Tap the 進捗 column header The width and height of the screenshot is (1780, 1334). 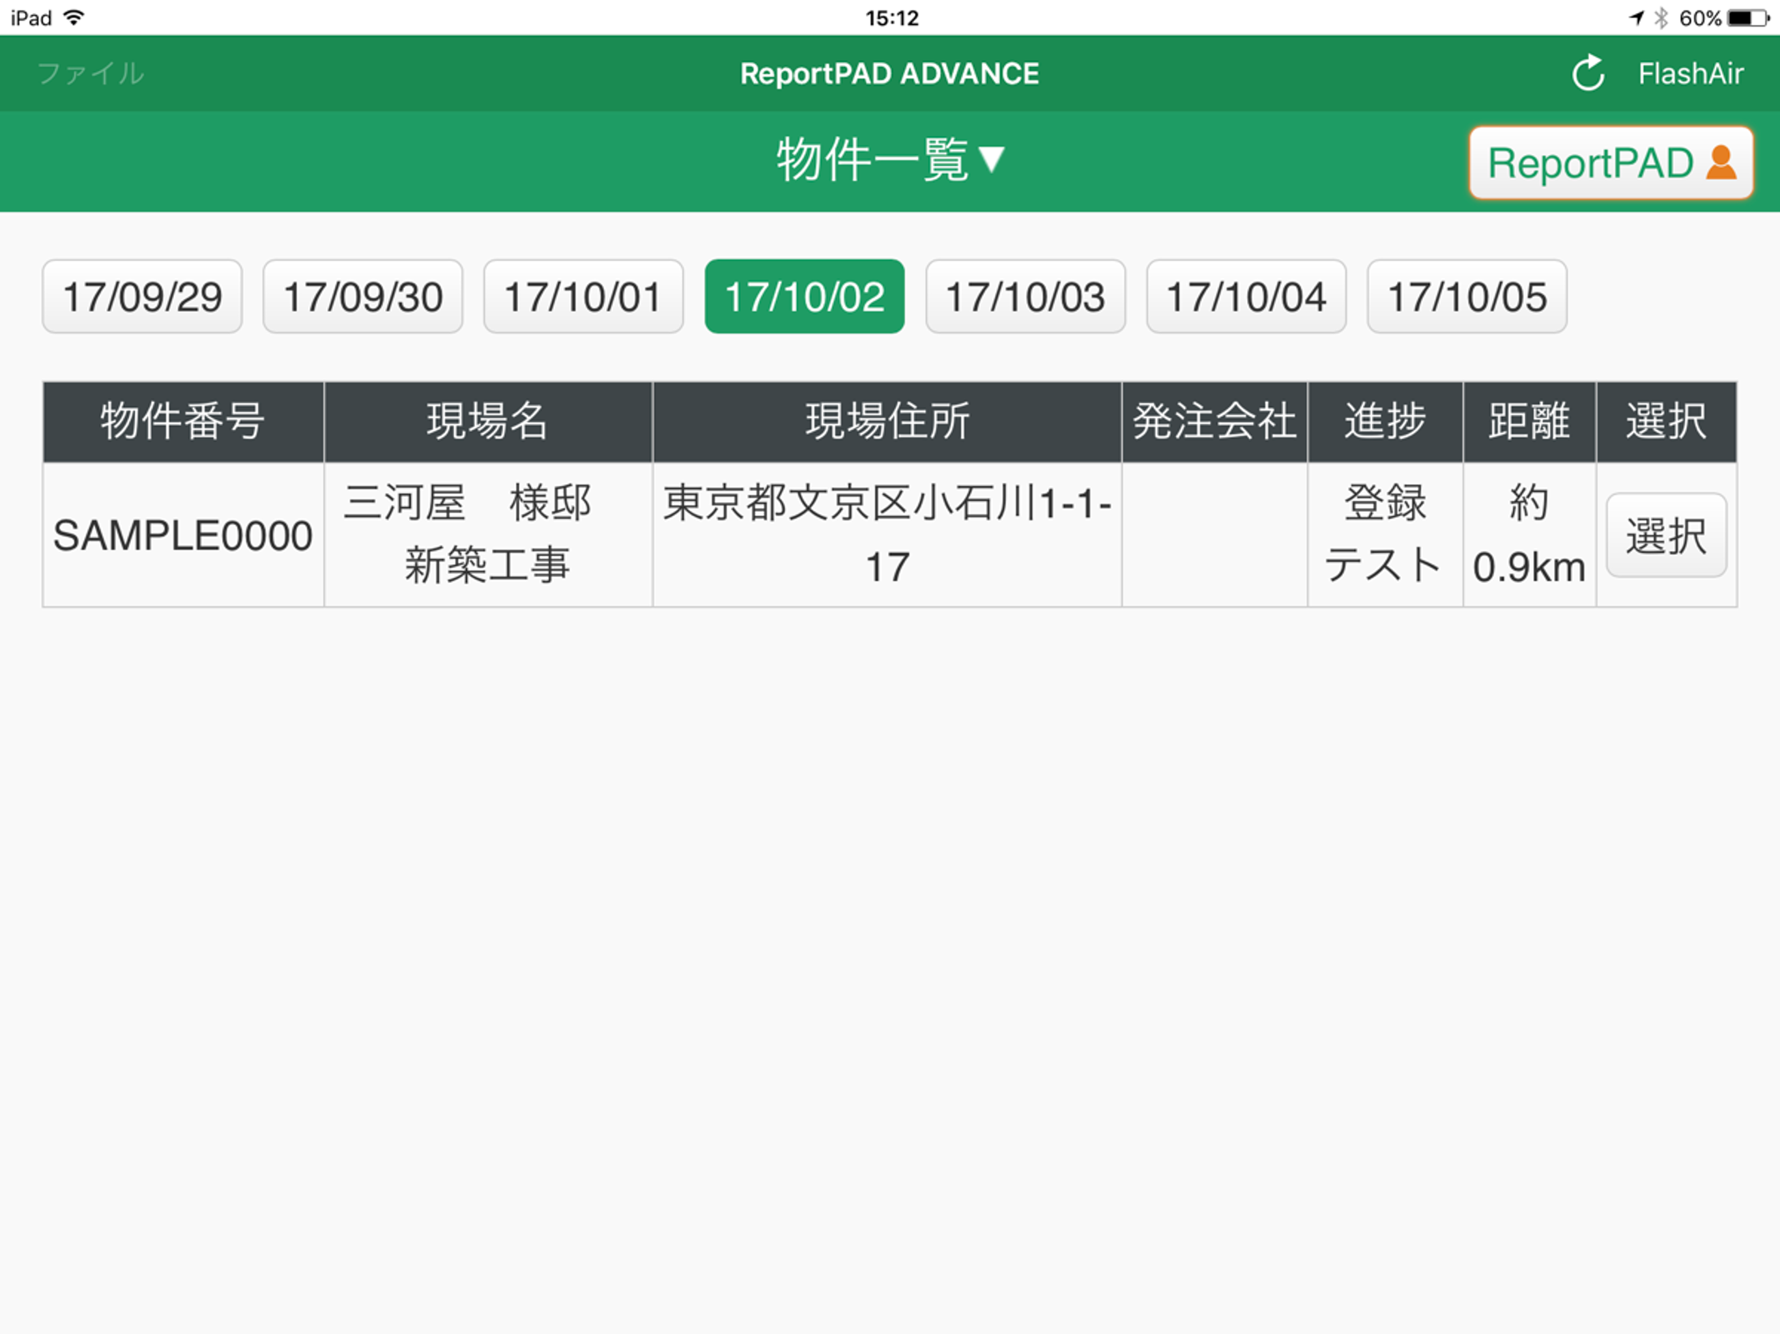tap(1385, 421)
